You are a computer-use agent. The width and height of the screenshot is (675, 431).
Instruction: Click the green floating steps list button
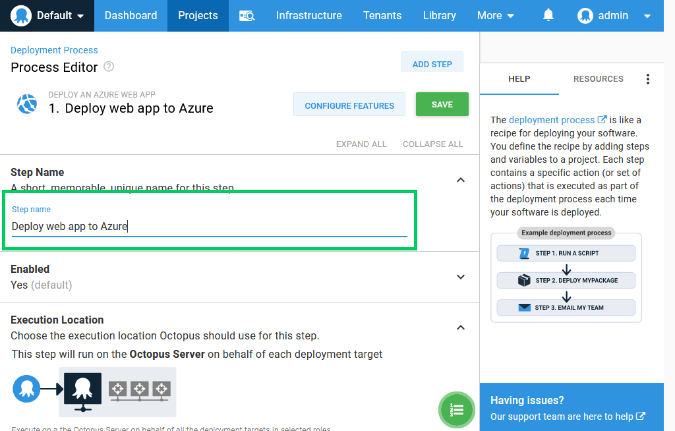(457, 409)
